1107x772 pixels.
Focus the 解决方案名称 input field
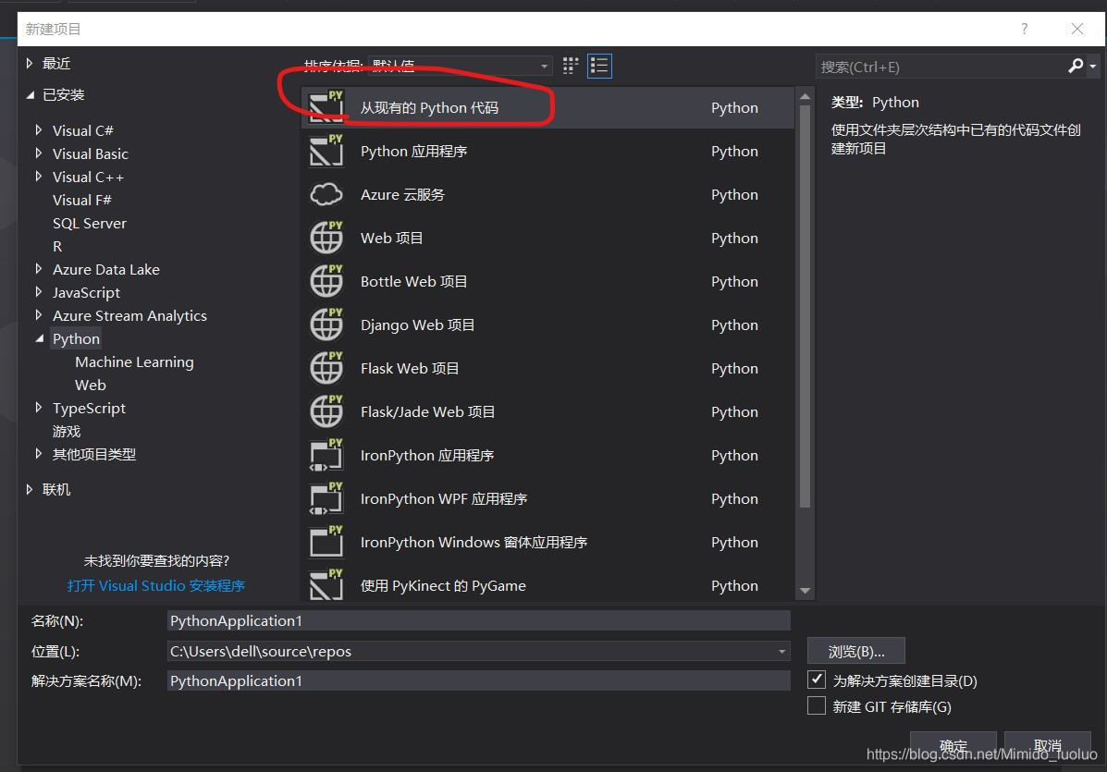coord(479,681)
